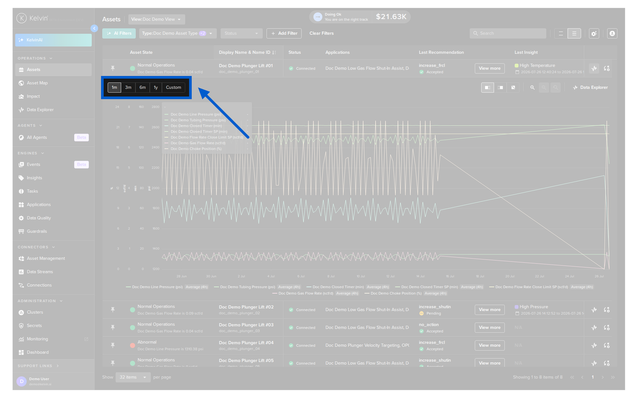The image size is (638, 398).
Task: Click Clear Filters
Action: (x=321, y=33)
